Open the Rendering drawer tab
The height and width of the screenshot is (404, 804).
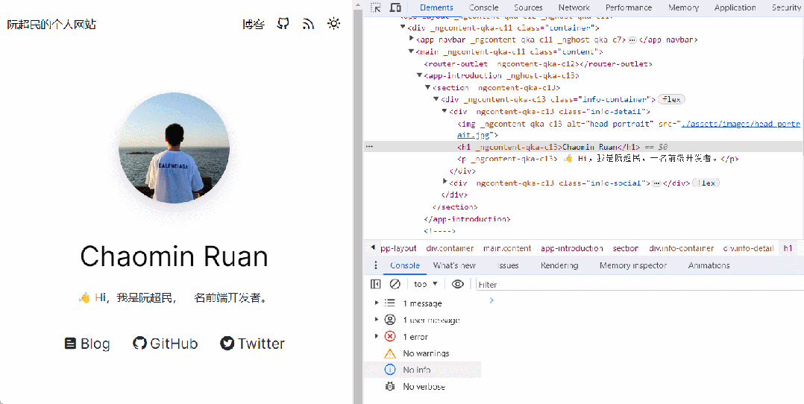[559, 265]
